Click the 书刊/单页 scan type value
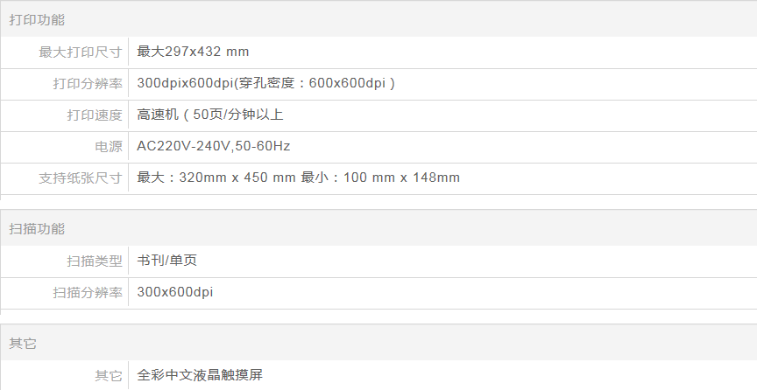 pos(160,260)
